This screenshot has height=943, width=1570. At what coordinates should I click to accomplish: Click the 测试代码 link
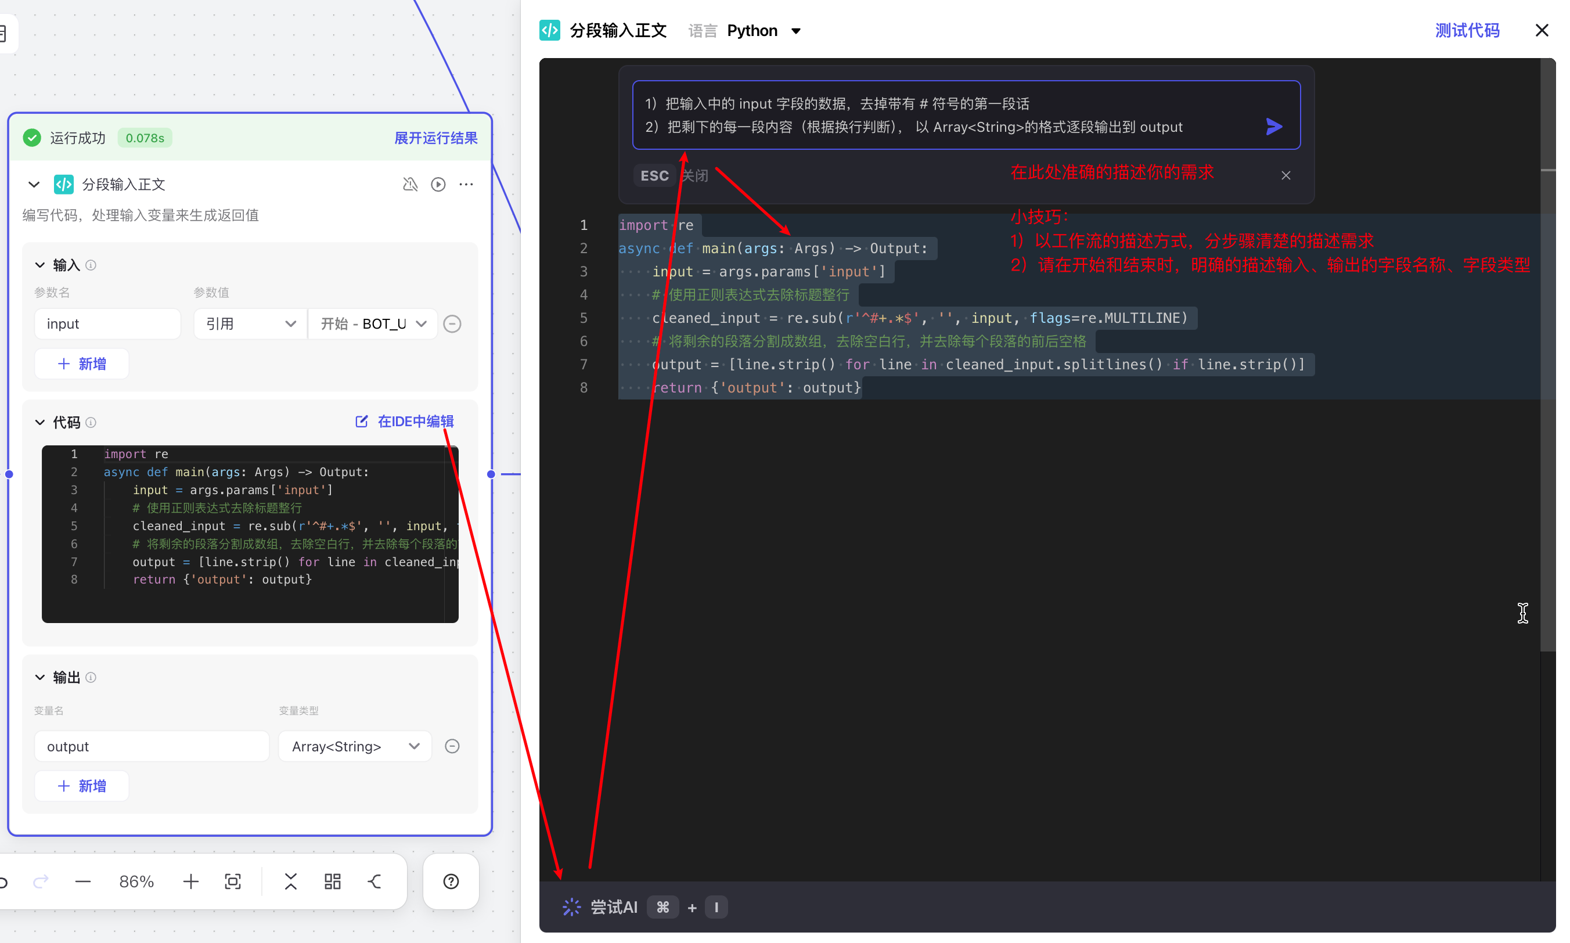pos(1467,31)
